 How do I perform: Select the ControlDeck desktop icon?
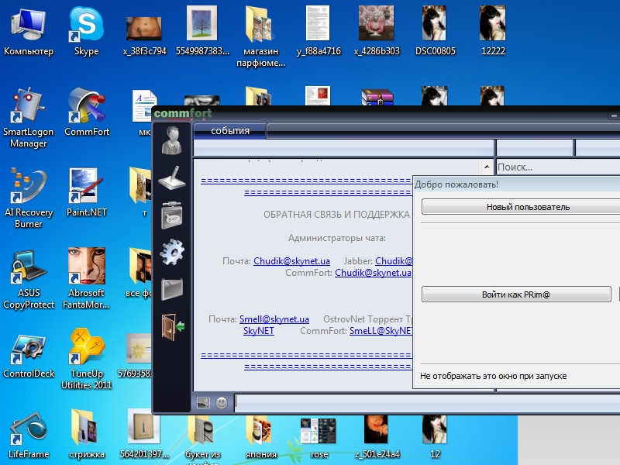[x=29, y=356]
